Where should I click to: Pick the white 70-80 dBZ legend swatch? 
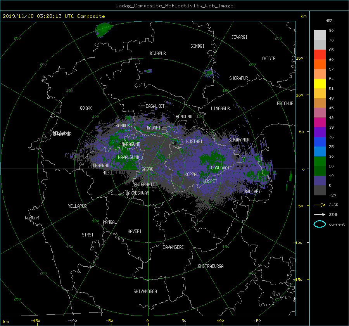(x=320, y=35)
